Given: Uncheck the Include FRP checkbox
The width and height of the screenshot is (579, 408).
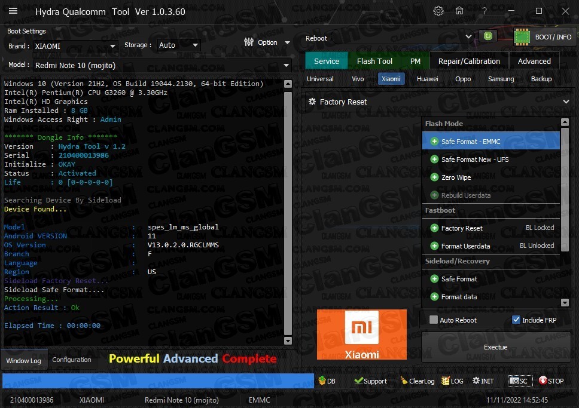Looking at the screenshot, I should [x=516, y=320].
